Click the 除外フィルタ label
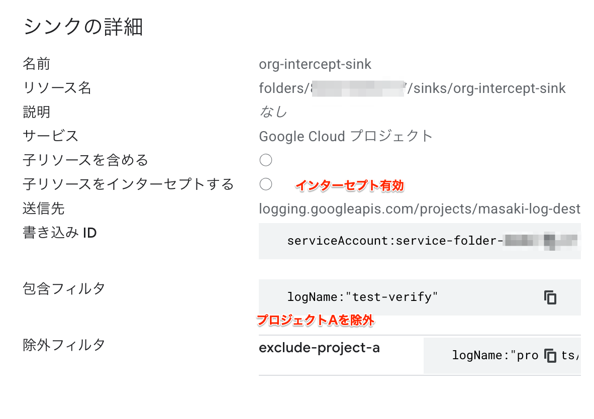Screen dimensions: 594x419 tap(64, 345)
